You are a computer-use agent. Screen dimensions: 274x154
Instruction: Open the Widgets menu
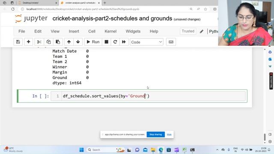(x=133, y=31)
